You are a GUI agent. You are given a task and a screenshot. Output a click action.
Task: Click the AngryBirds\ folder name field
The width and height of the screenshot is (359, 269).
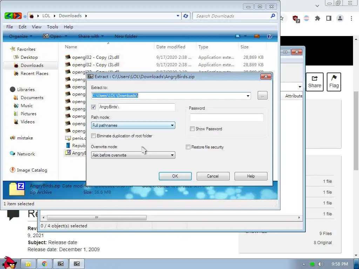137,107
